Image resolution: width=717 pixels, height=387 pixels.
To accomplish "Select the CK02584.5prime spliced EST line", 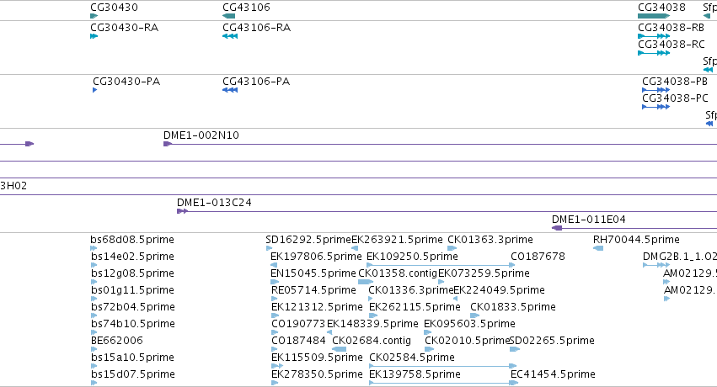I will (442, 366).
